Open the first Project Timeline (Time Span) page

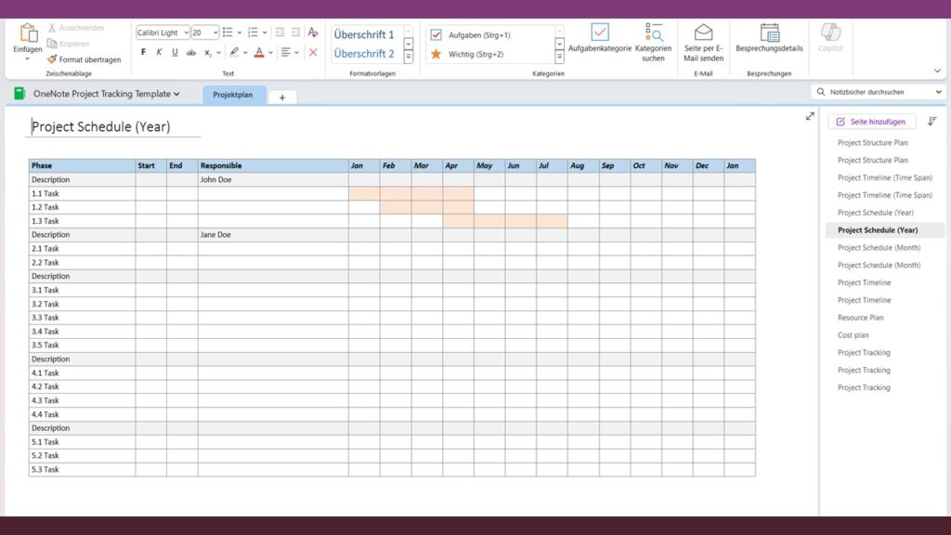(x=885, y=177)
